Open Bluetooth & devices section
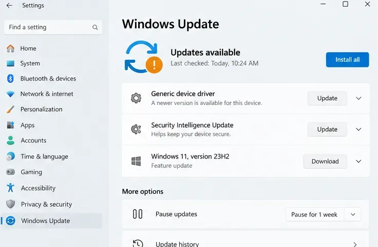378x247 pixels. coord(51,78)
